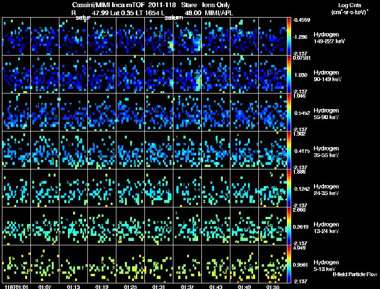Click the 'Hydrogen 90-149 keV' row label

pos(327,76)
